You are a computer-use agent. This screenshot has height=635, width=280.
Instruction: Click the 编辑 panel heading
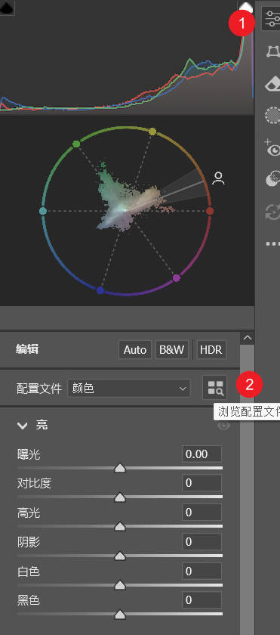point(27,349)
